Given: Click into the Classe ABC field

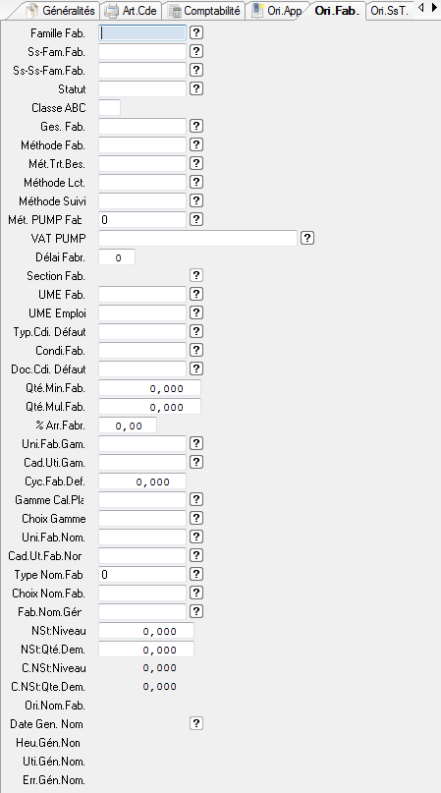Looking at the screenshot, I should click(109, 108).
